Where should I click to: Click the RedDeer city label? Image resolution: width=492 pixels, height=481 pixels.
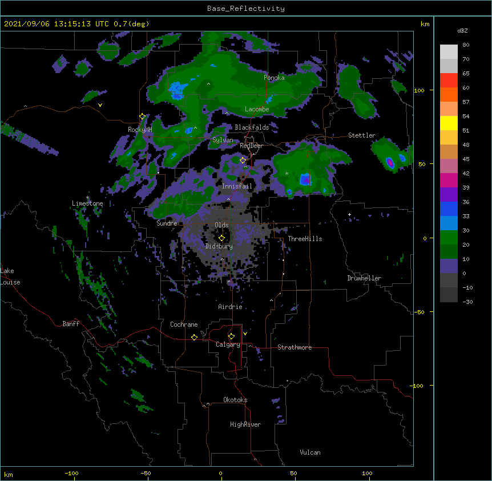251,146
